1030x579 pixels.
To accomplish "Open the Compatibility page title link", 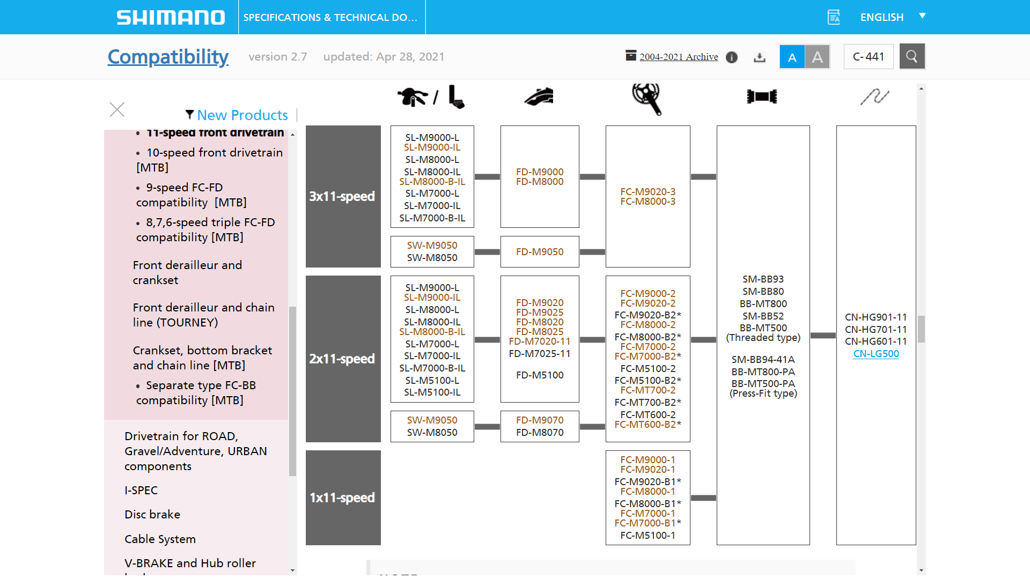I will pos(168,56).
